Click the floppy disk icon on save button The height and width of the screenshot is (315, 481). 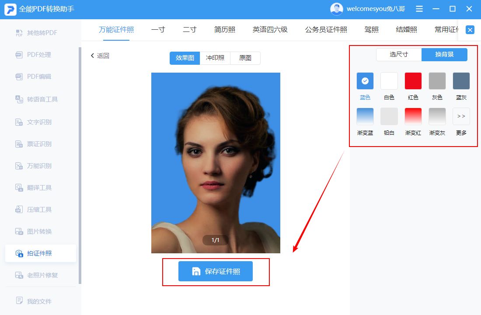[x=196, y=271]
